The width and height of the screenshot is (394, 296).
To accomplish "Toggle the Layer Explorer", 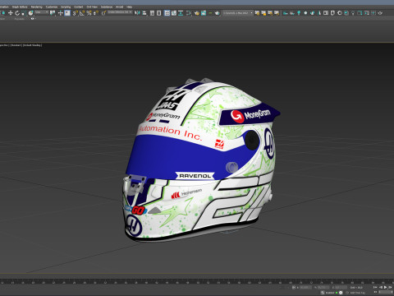I will tap(158, 13).
